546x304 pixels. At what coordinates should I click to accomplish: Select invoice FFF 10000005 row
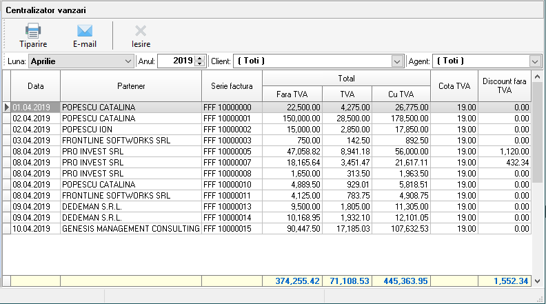[232, 151]
